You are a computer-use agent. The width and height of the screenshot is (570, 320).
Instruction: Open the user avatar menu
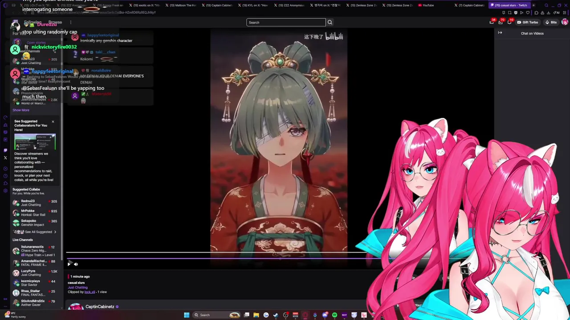click(565, 22)
